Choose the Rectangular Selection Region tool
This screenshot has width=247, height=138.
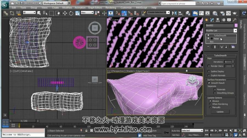pos(51,13)
